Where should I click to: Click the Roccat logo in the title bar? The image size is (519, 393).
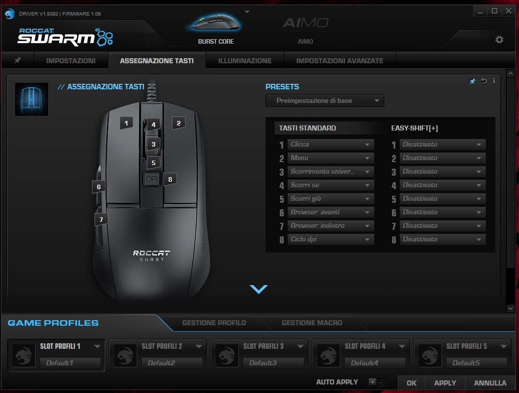pyautogui.click(x=10, y=14)
